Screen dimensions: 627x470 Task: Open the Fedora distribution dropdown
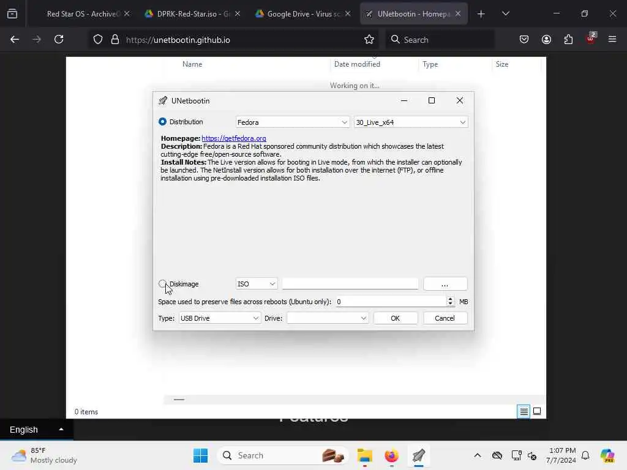pos(292,122)
